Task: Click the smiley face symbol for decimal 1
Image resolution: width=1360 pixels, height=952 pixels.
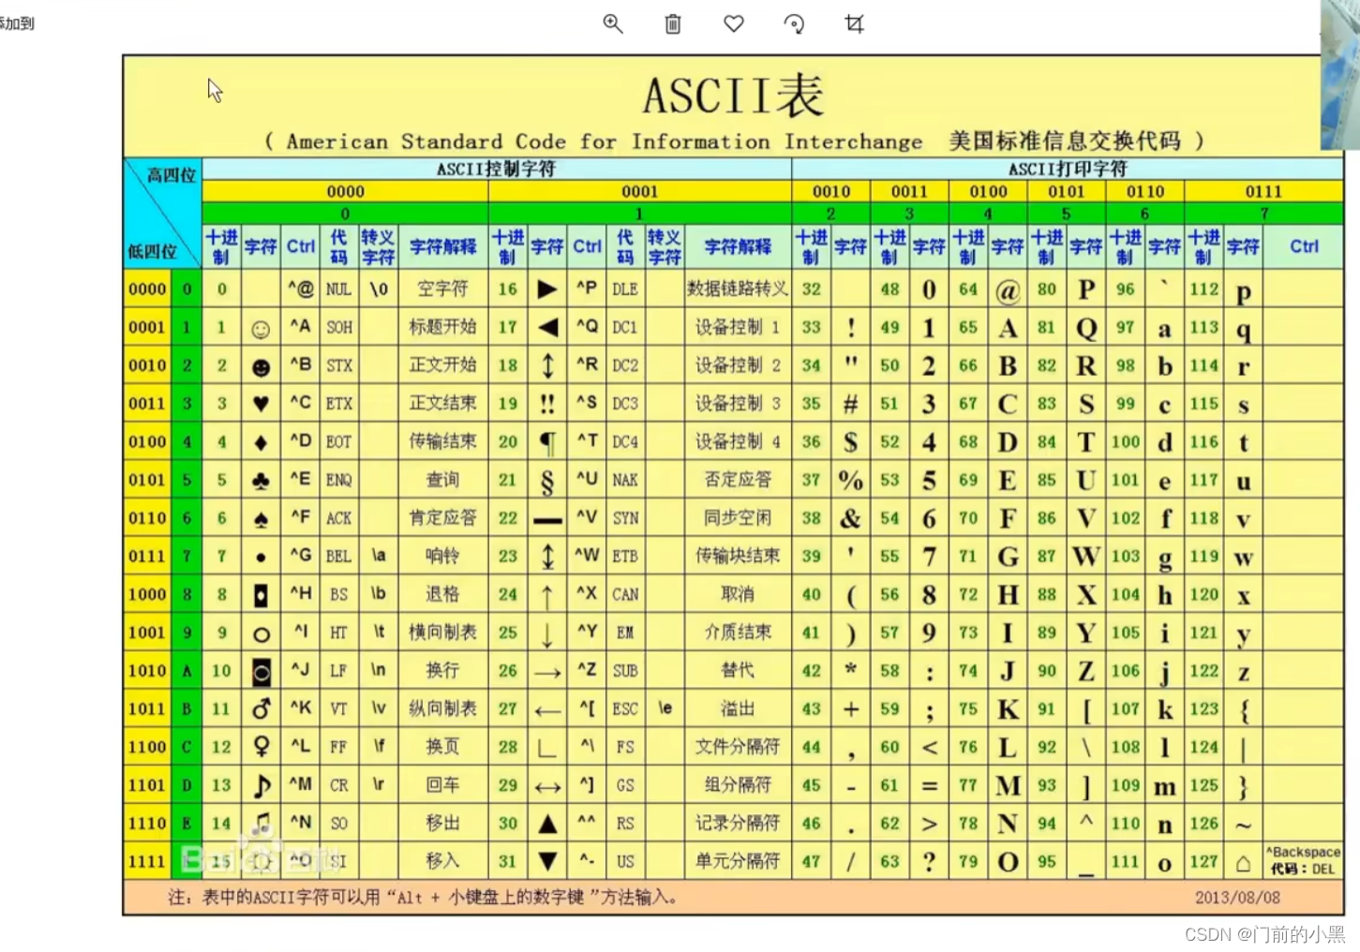Action: [x=261, y=327]
